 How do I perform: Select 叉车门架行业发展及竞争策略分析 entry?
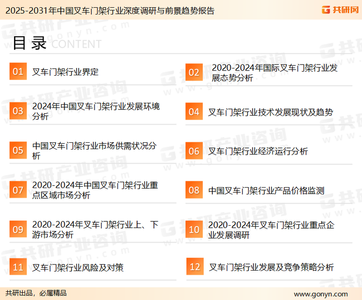pyautogui.click(x=271, y=267)
